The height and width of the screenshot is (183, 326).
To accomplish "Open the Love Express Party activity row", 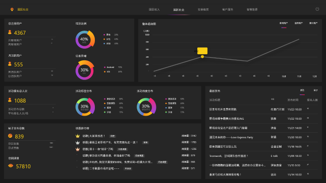I will 263,137.
